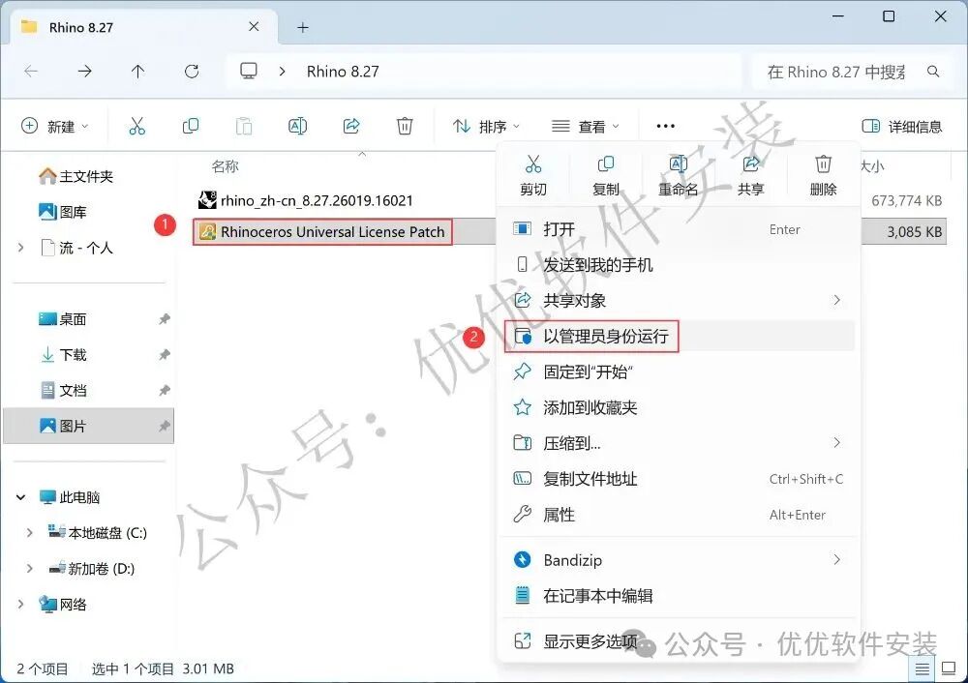
Task: Open 文档 in the sidebar
Action: coord(62,391)
